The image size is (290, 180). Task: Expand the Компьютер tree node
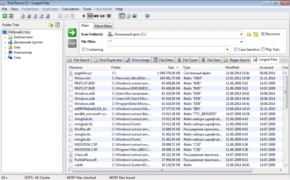pyautogui.click(x=5, y=53)
